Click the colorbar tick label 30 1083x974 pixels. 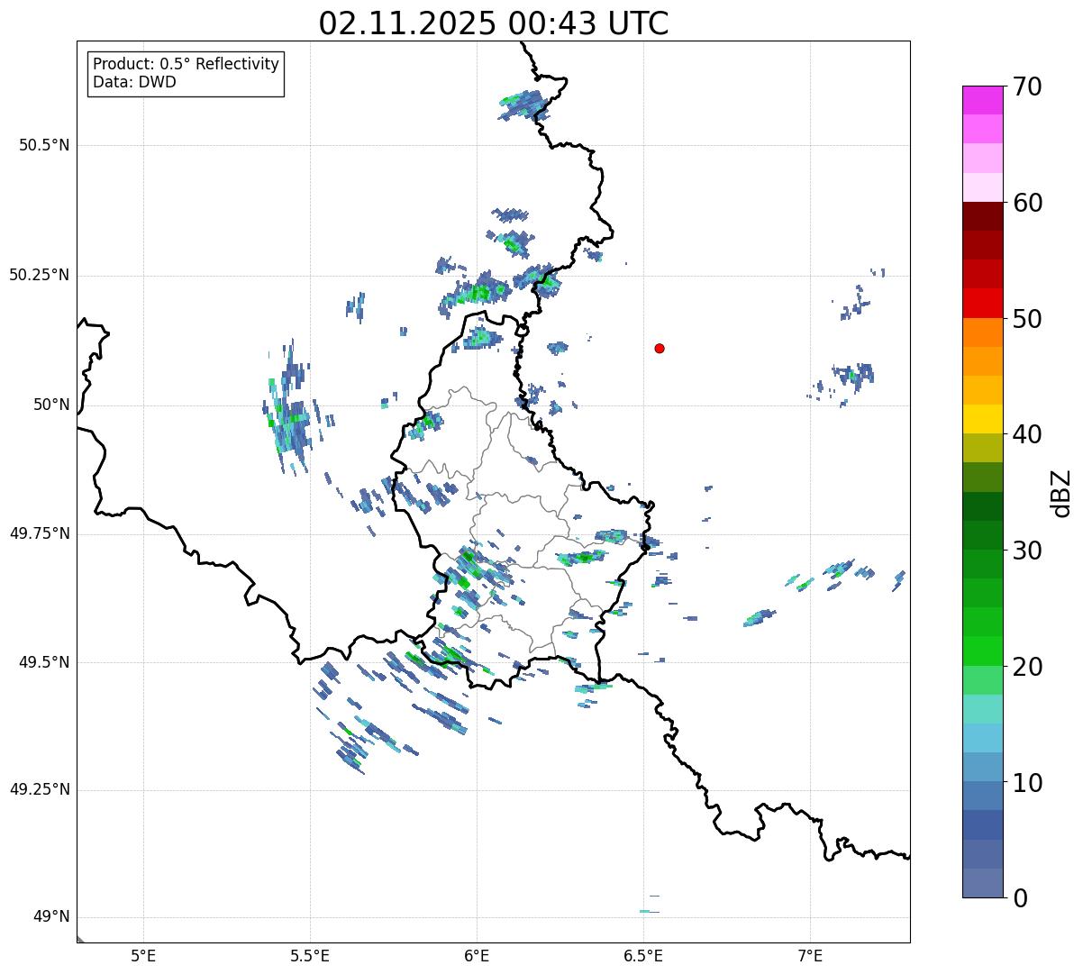pyautogui.click(x=1027, y=551)
